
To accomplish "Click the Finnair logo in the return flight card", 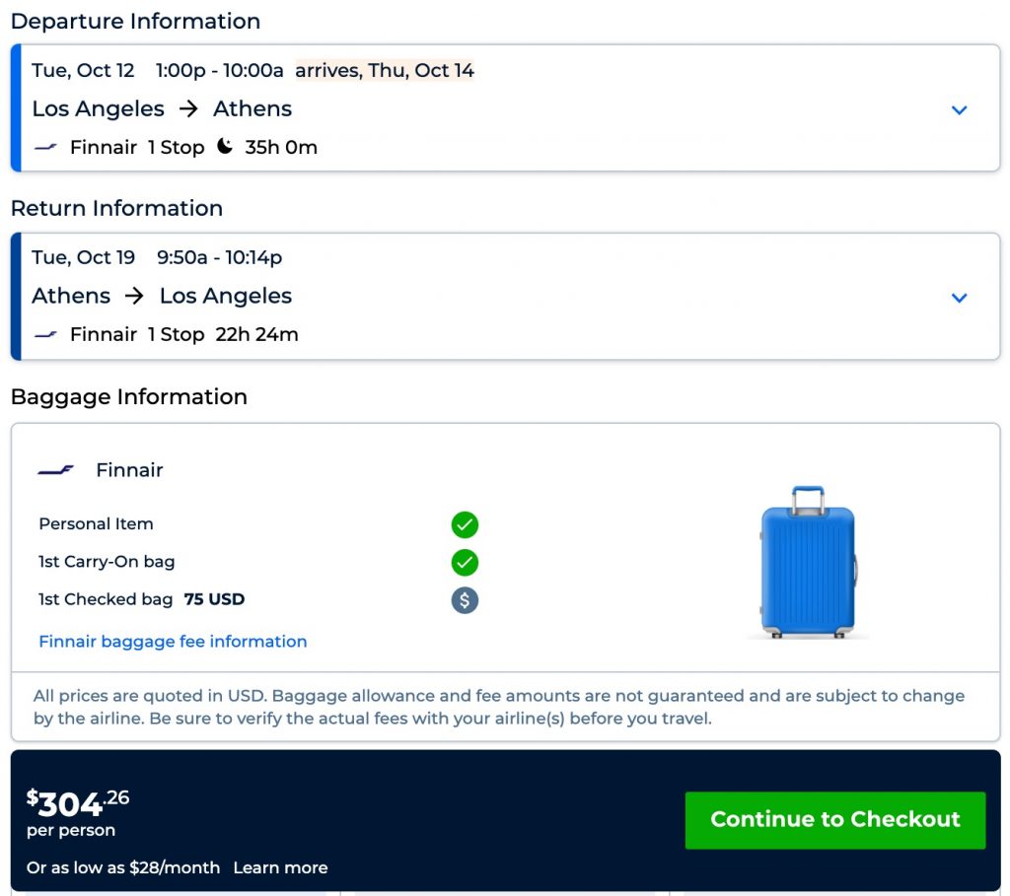I will click(x=45, y=335).
